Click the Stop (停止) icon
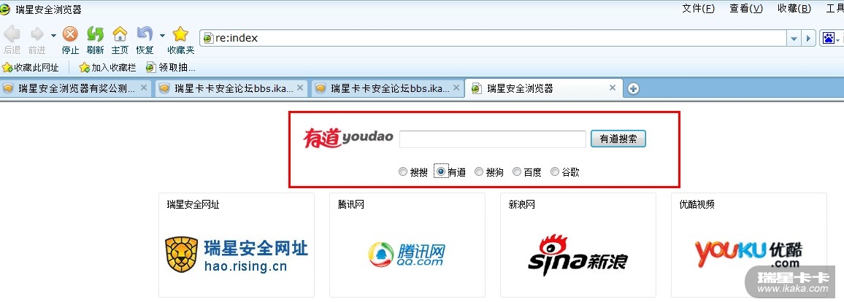Screen dimensions: 844x302 pos(70,35)
